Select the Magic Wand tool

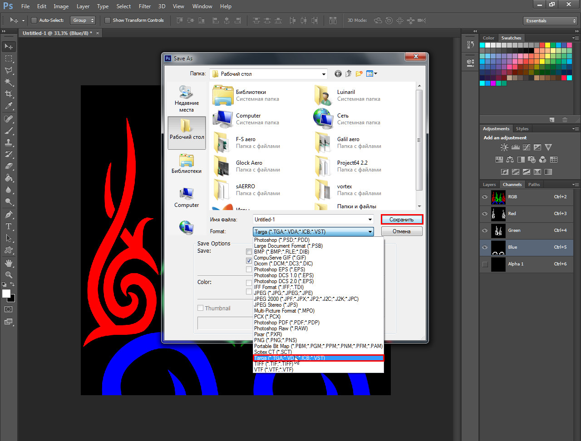pos(9,82)
